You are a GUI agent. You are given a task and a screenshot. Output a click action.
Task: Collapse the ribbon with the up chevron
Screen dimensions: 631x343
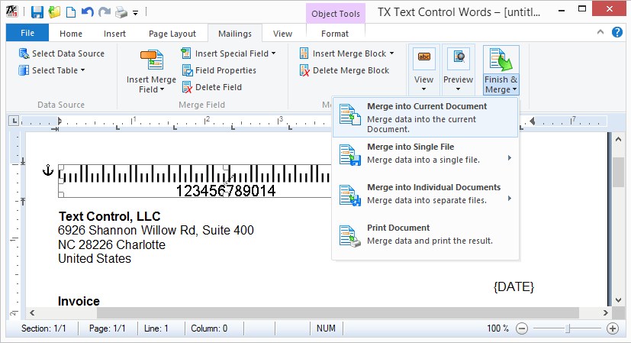pyautogui.click(x=600, y=32)
